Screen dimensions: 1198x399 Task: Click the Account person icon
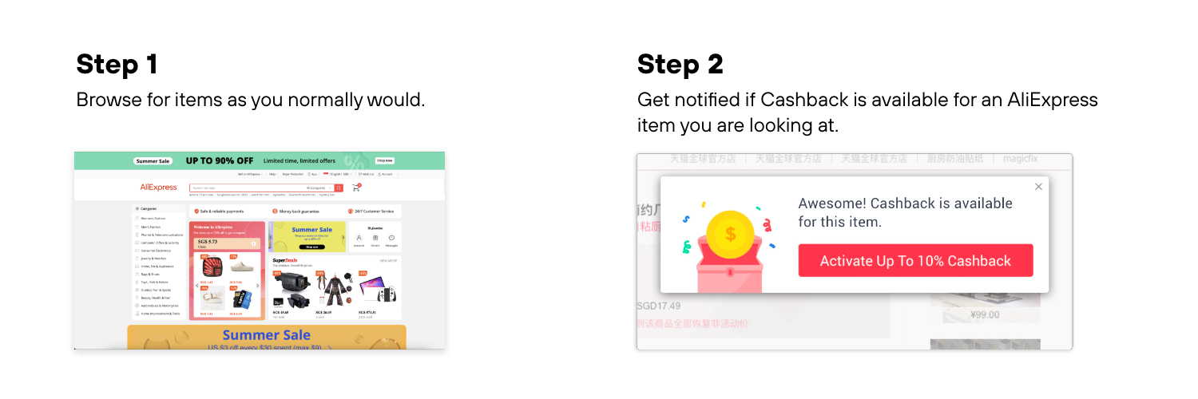click(359, 238)
